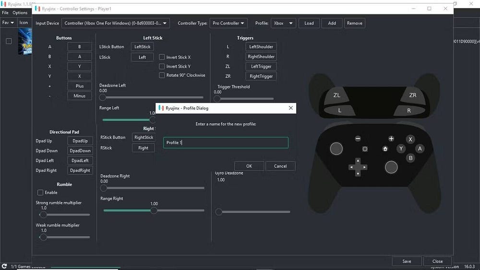
Task: Remap the LeftShoulder trigger mapping
Action: (x=261, y=47)
